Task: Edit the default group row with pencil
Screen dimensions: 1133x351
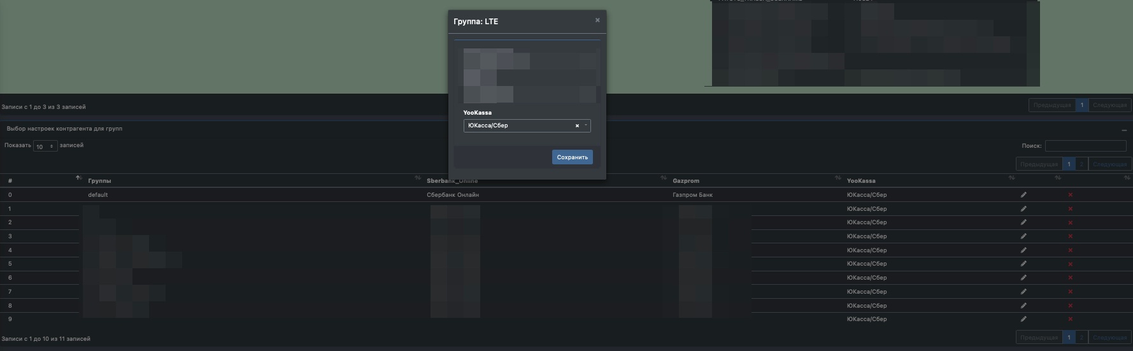Action: [x=1023, y=195]
